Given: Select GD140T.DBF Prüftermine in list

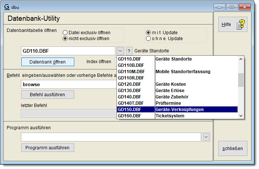Looking at the screenshot, I should 177,103.
